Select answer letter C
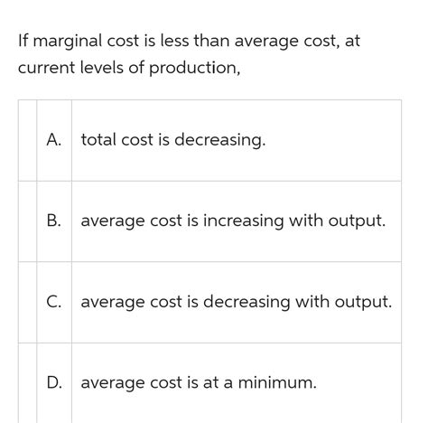Viewport: 428px width, 423px height. pyautogui.click(x=54, y=302)
